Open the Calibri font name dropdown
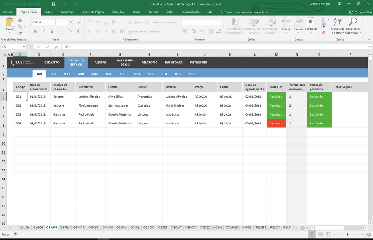373x240 pixels. click(x=54, y=22)
